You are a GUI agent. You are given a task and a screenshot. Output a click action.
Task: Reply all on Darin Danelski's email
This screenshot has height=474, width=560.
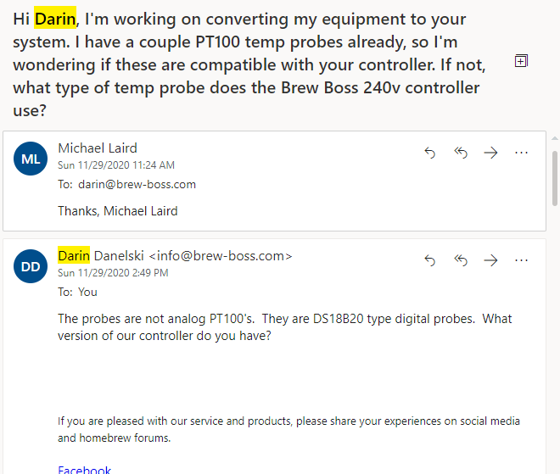(x=461, y=260)
